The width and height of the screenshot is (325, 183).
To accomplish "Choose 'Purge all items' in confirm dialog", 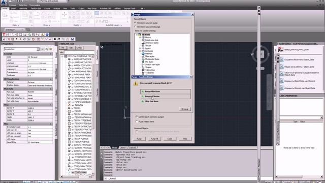I will point(165,97).
